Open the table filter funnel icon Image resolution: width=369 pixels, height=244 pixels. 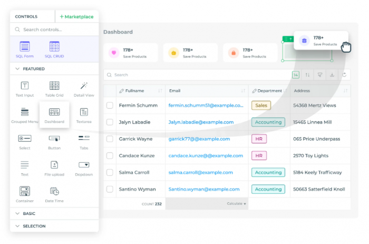click(320, 75)
